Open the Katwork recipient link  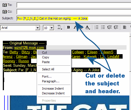click(90, 57)
